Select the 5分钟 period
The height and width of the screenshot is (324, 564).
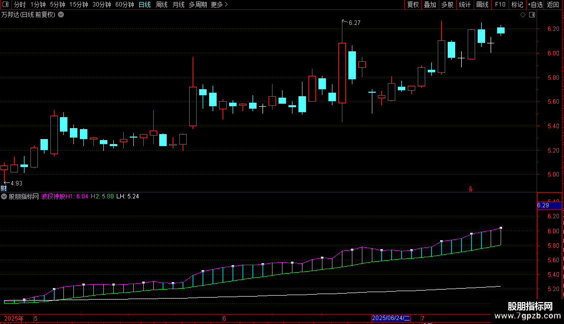57,4
